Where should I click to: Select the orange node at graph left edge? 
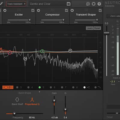click(1, 49)
